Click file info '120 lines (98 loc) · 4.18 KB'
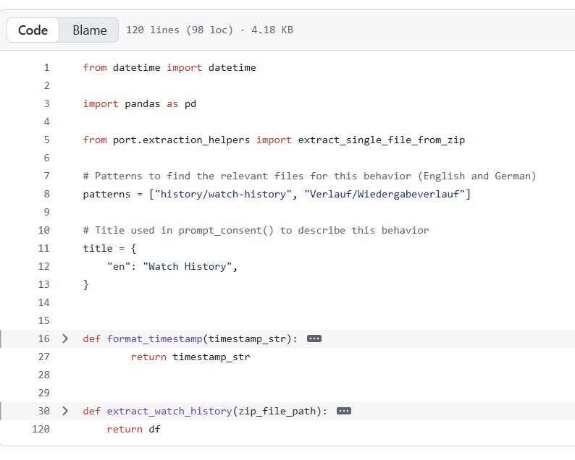 click(x=209, y=30)
